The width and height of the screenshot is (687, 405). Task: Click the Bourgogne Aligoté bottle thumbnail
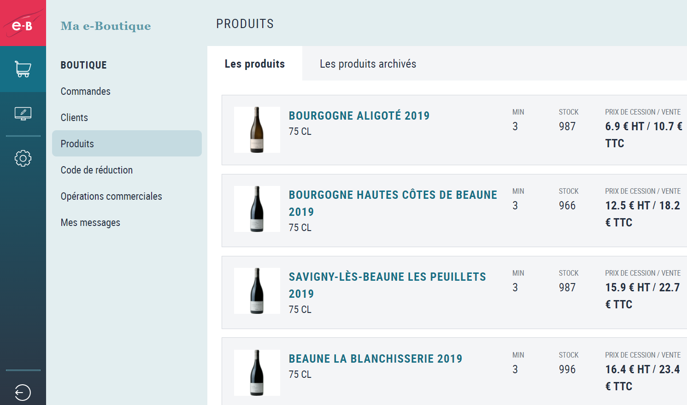click(x=257, y=130)
